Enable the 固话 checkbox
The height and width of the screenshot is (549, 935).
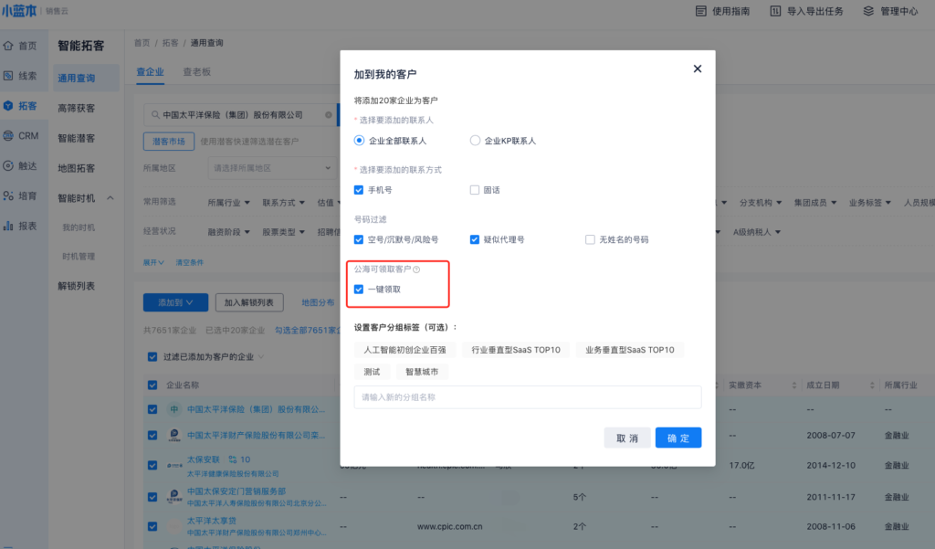(475, 190)
